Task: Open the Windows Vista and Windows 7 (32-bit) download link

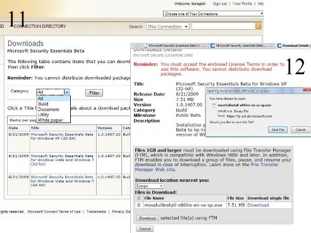Action: 62,160
